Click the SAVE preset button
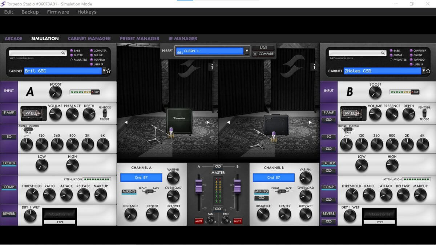The width and height of the screenshot is (436, 245). [263, 48]
